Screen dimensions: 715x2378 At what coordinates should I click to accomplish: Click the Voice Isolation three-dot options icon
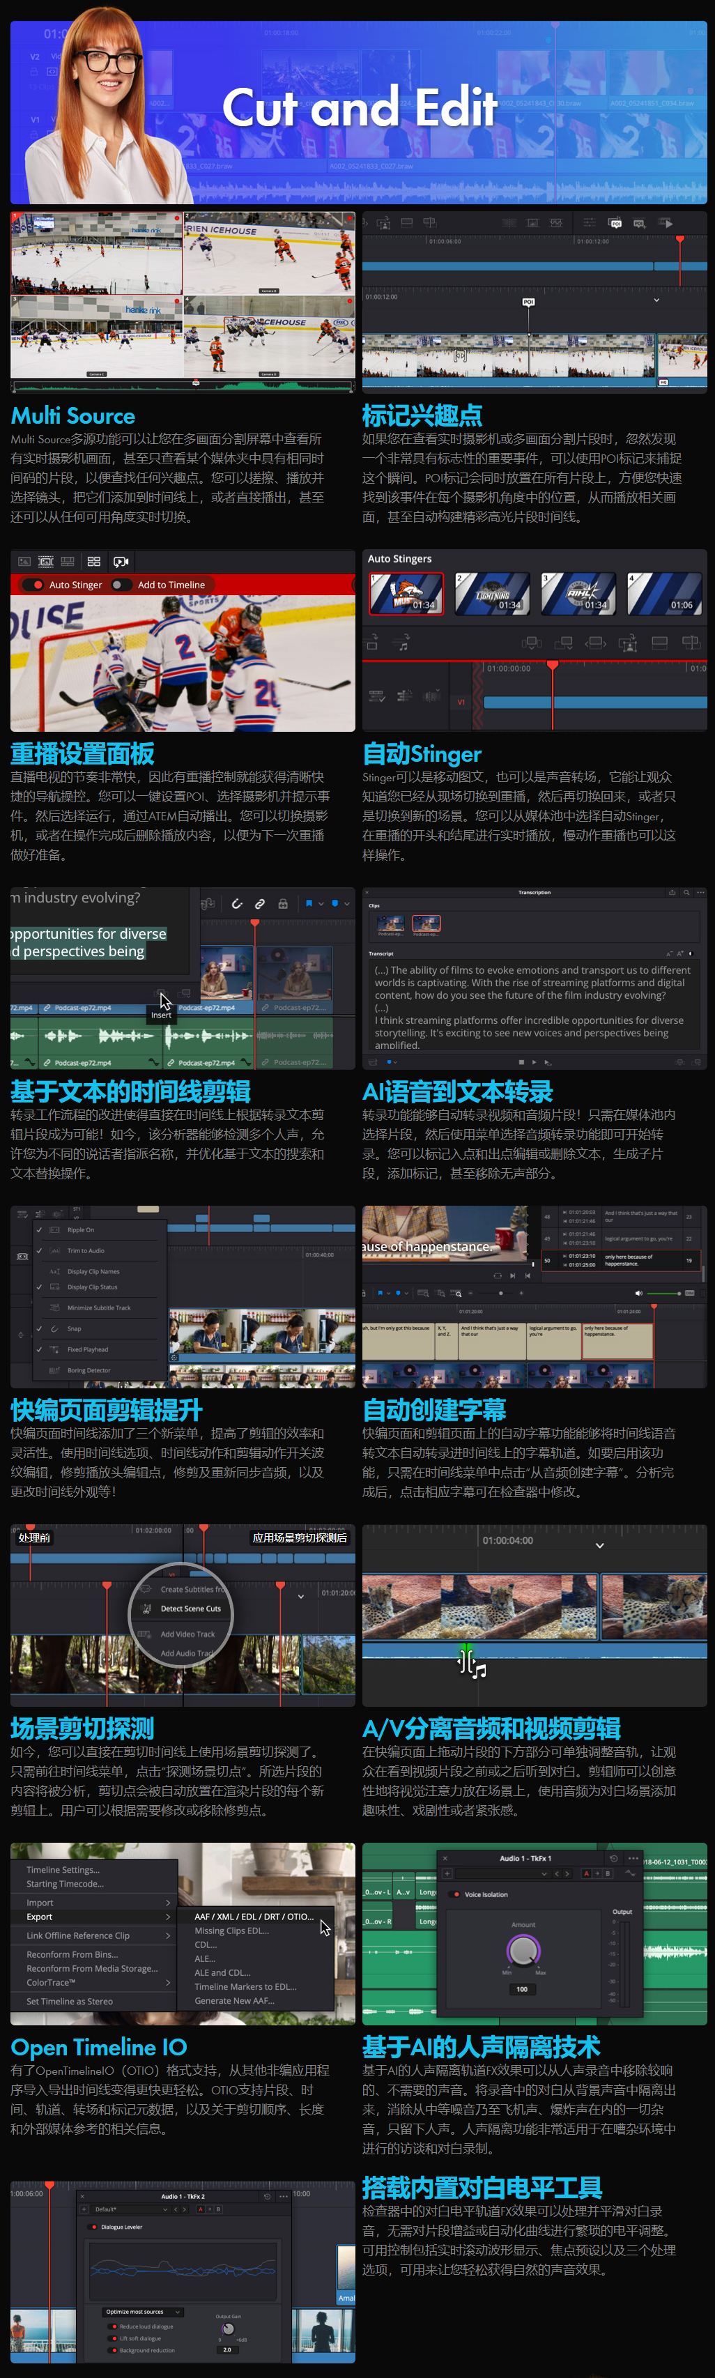click(x=633, y=1858)
